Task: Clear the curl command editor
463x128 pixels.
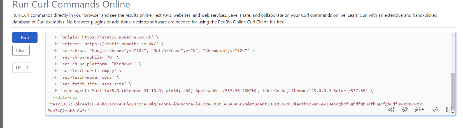Action: tap(21, 50)
